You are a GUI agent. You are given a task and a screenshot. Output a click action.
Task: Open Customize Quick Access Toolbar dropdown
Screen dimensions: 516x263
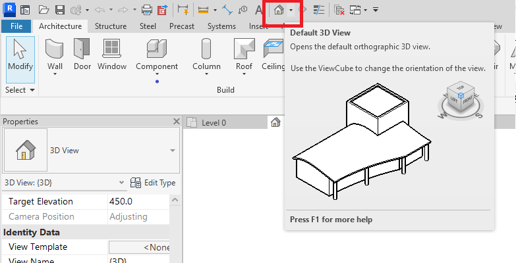click(x=376, y=10)
